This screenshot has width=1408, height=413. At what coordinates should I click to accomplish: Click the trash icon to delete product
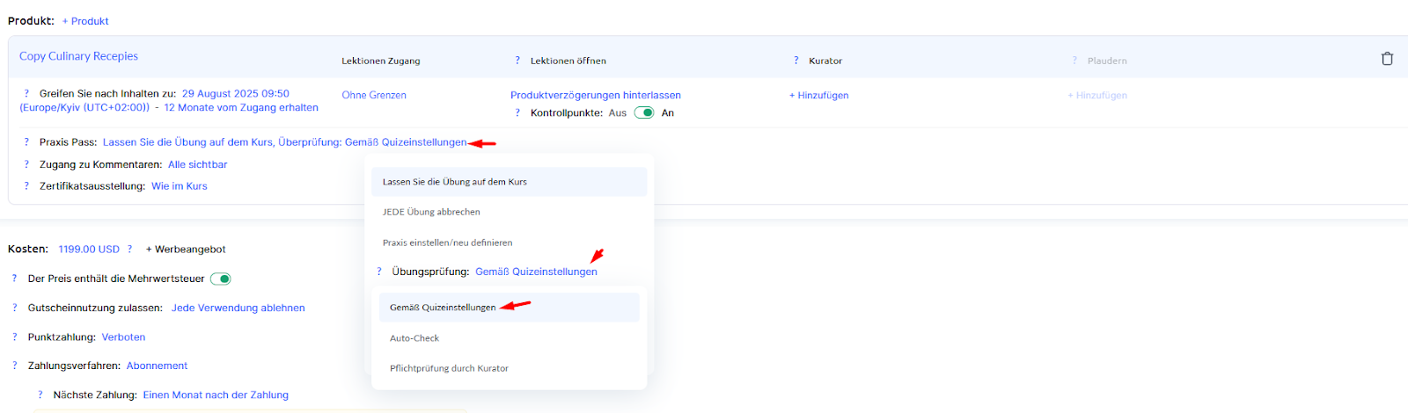click(1387, 59)
